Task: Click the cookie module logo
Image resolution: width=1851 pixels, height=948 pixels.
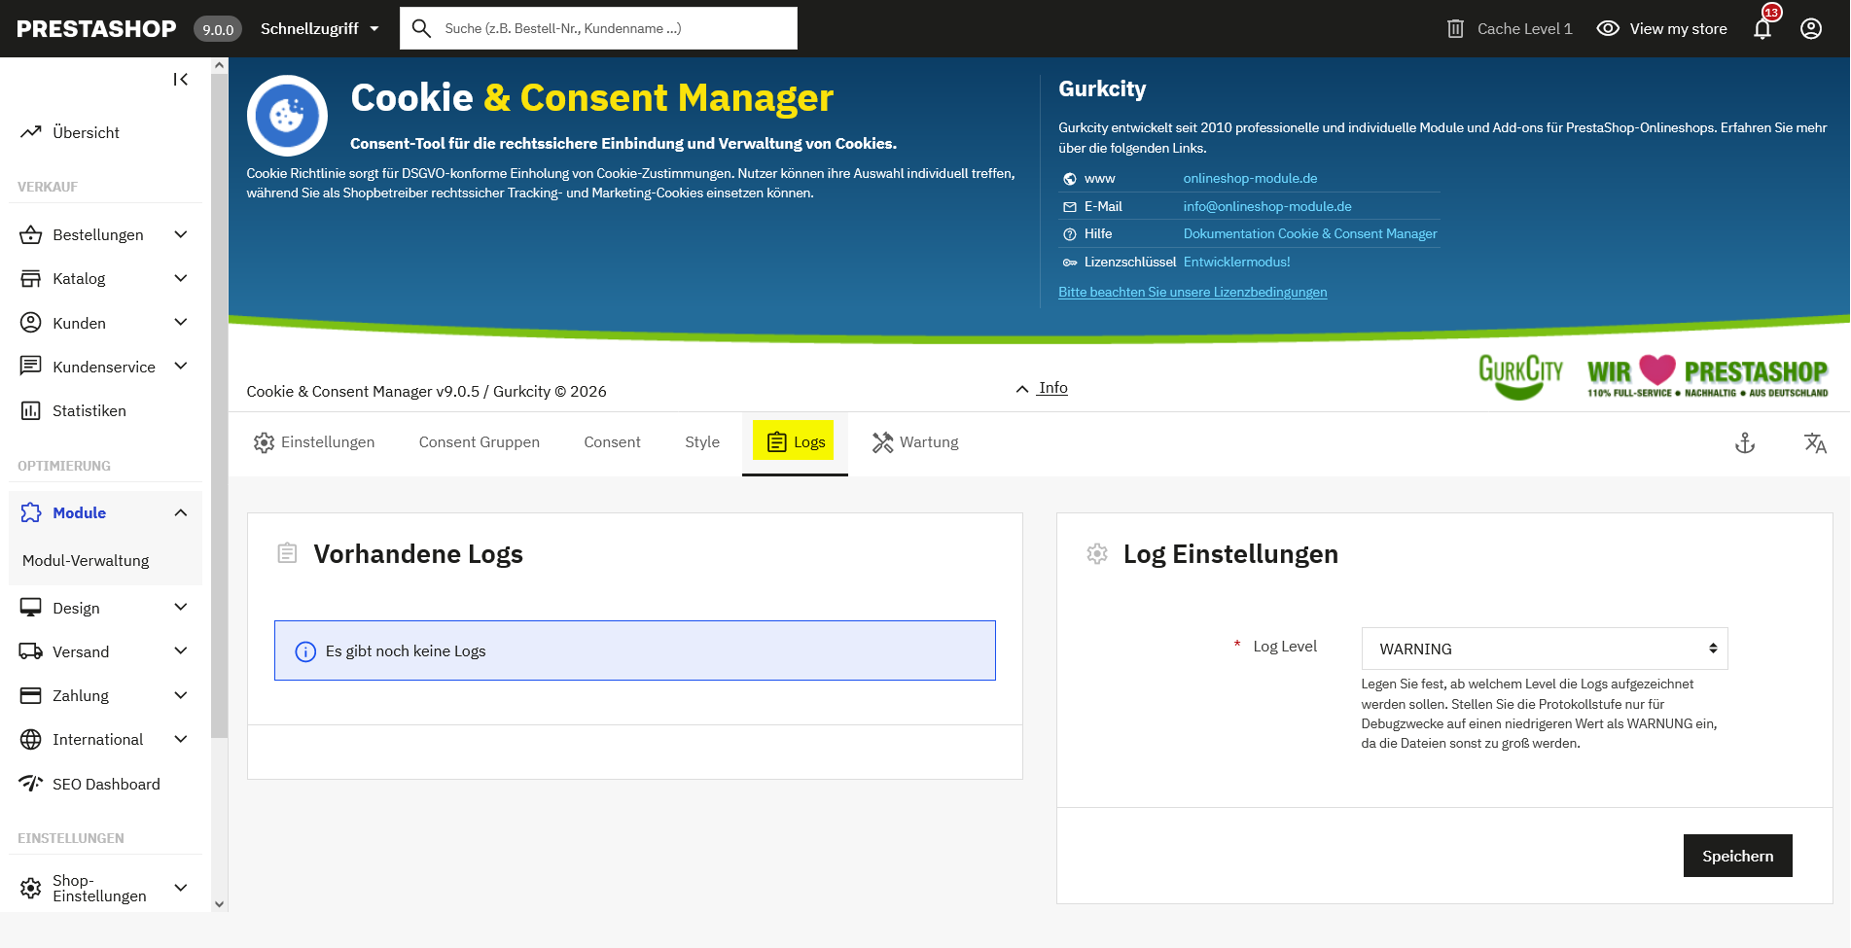Action: [287, 116]
